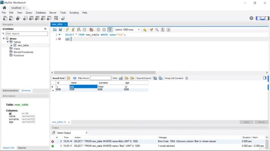Toggle the right sidebar panel
The height and width of the screenshot is (151, 270).
click(267, 18)
